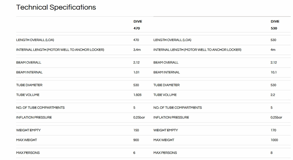293x160 pixels.
Task: Click the 1.928 tube volume value
Action: click(x=138, y=95)
